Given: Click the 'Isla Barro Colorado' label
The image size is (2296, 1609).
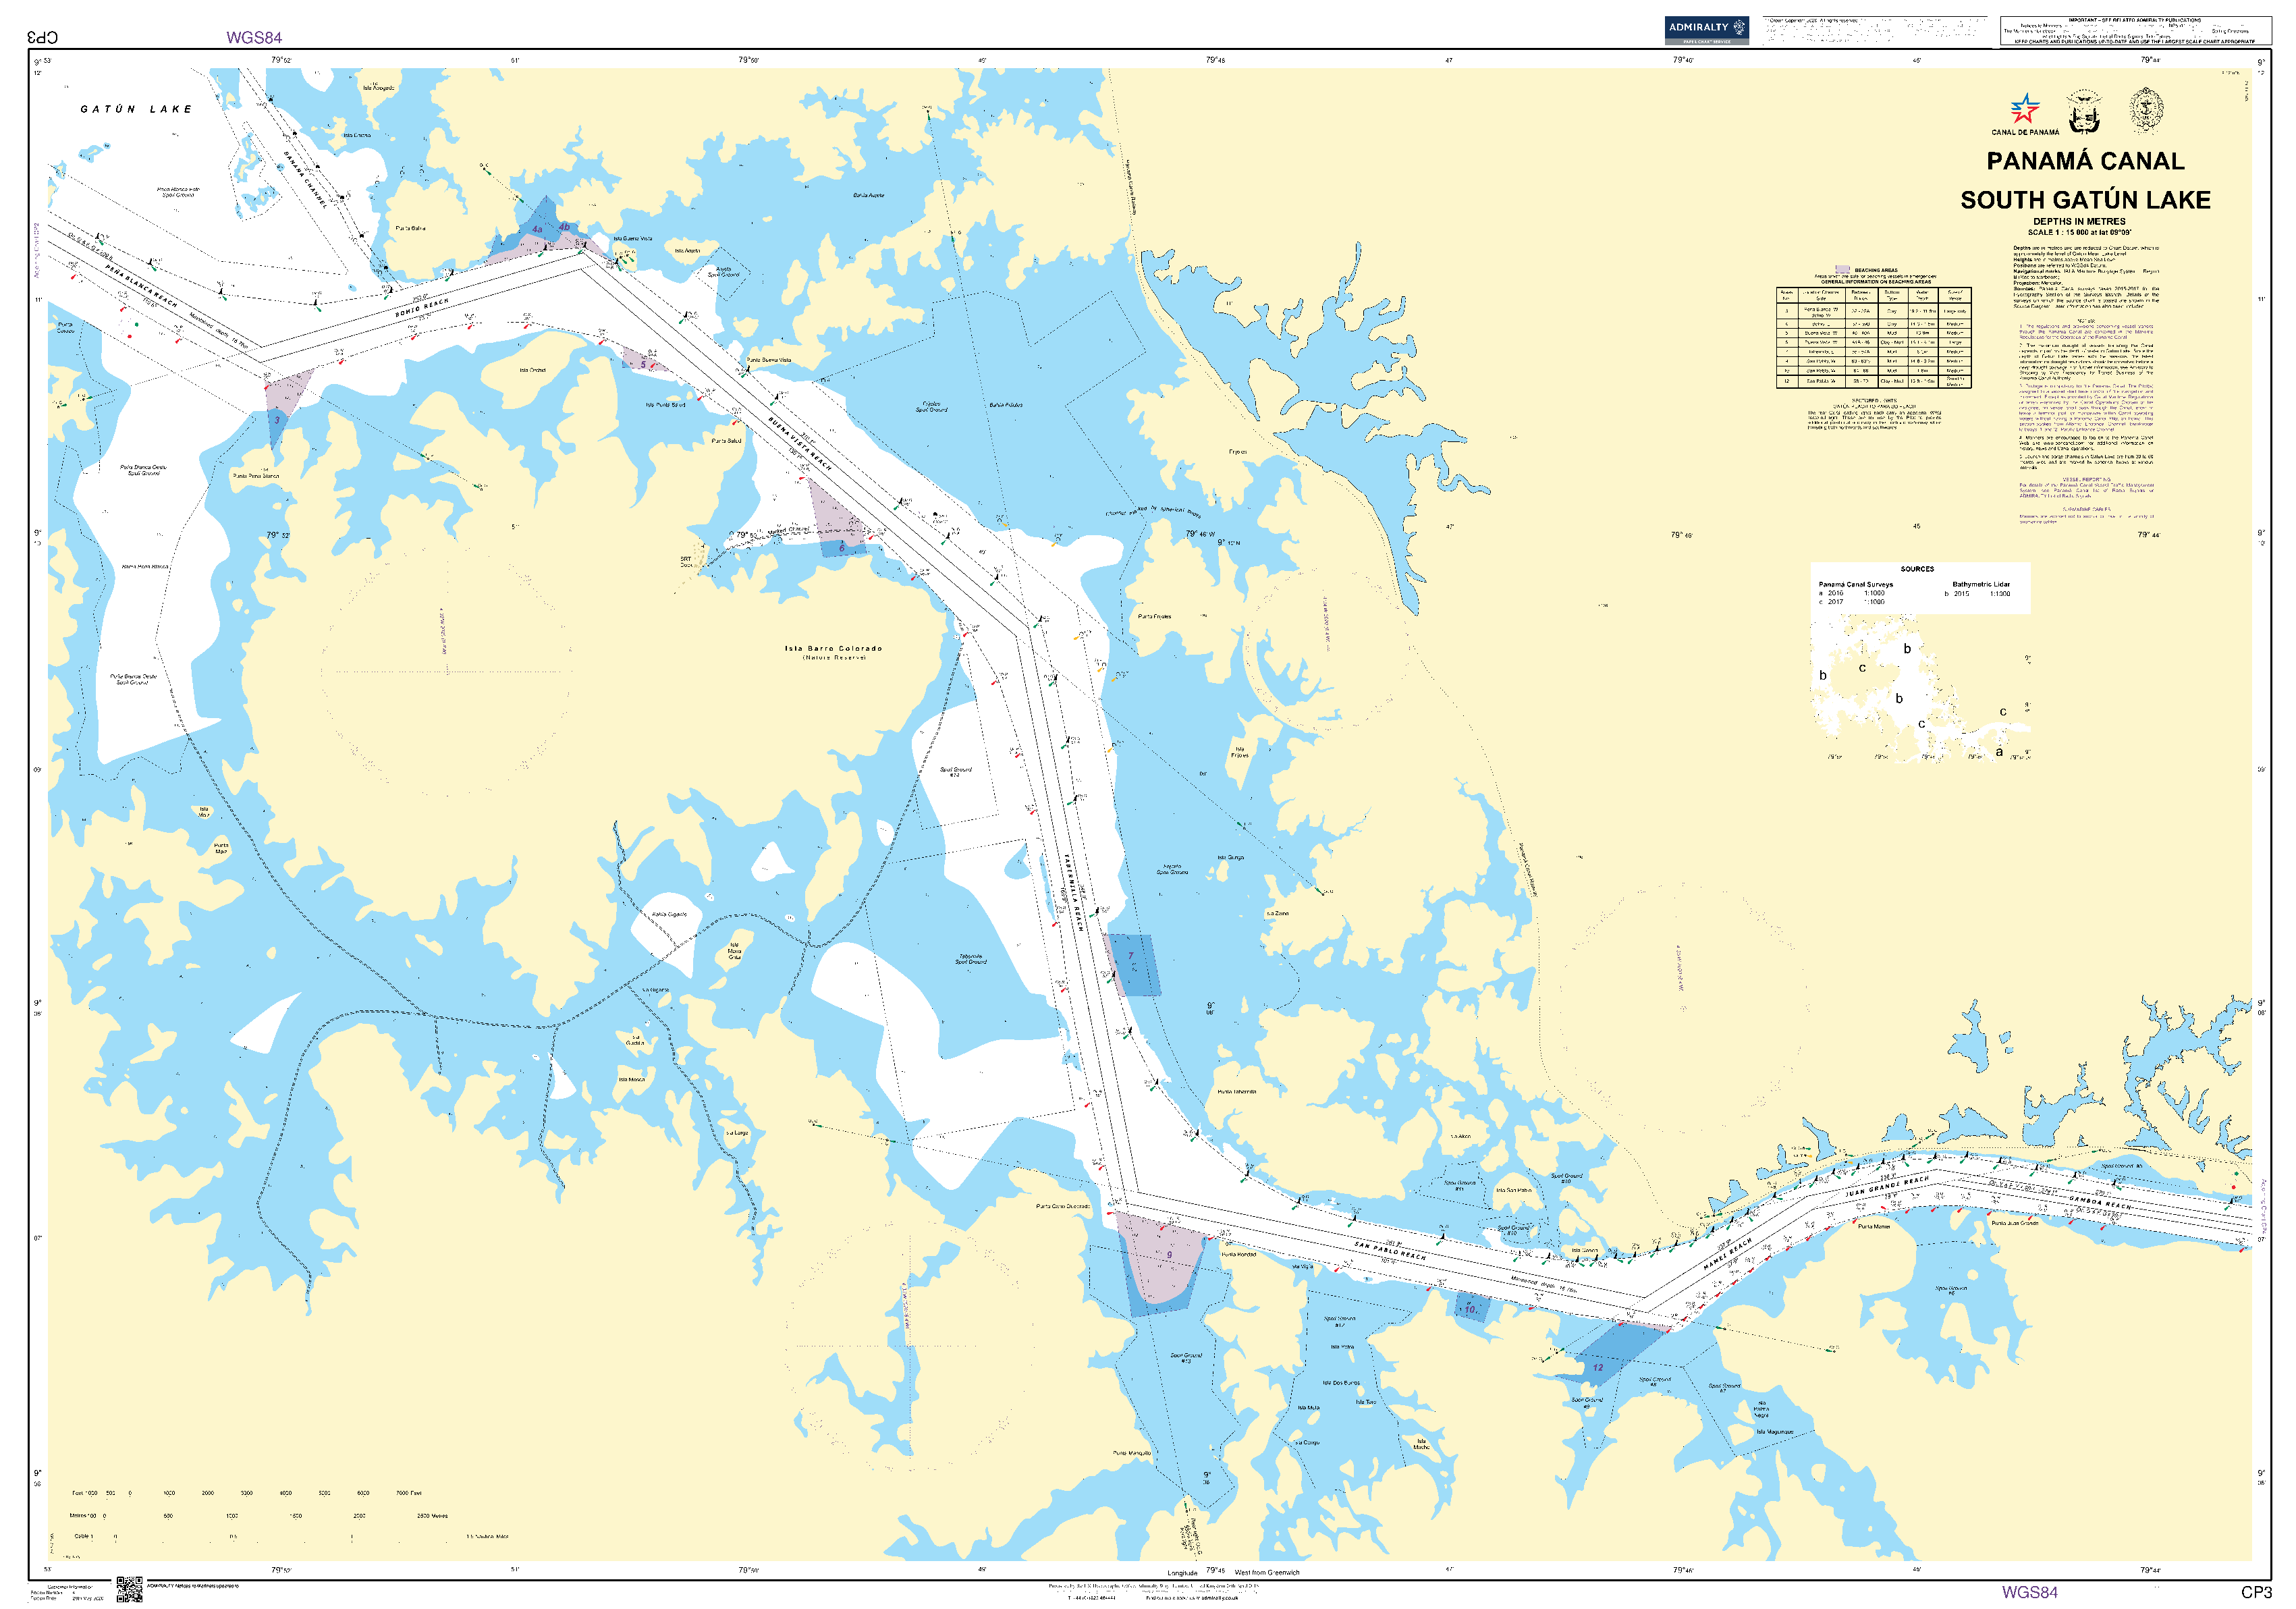Looking at the screenshot, I should pos(833,648).
